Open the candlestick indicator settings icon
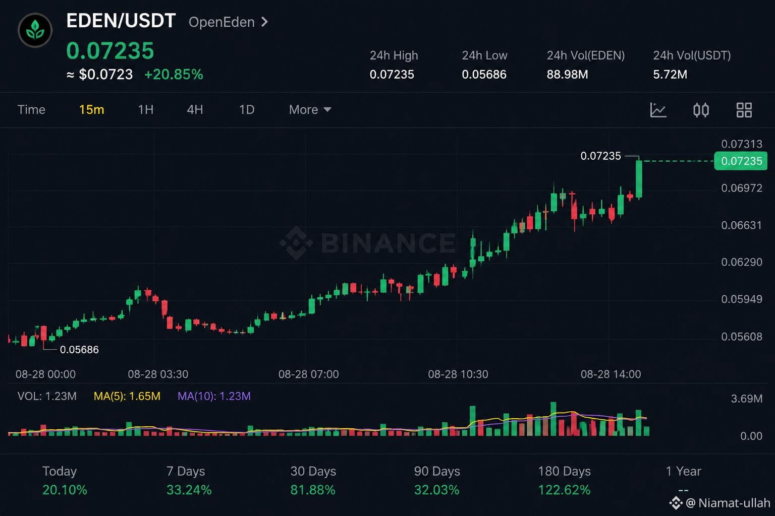 [x=701, y=110]
